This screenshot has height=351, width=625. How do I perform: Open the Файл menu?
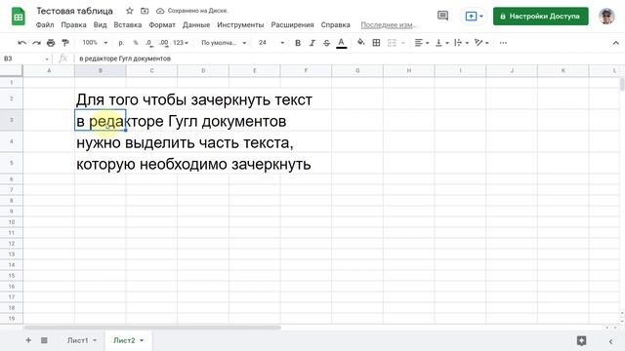(x=45, y=24)
